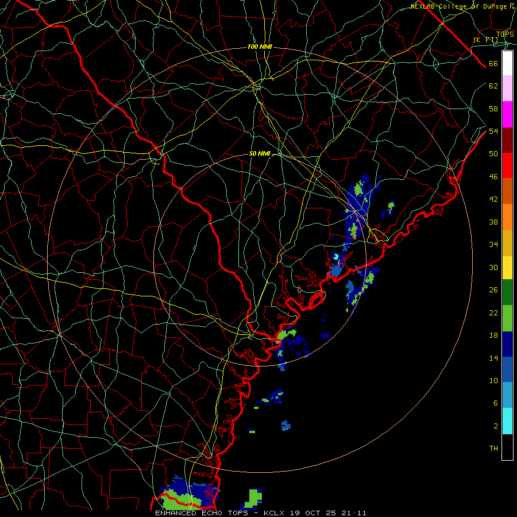Click the 'KCLX' radar site identifier

[275, 513]
